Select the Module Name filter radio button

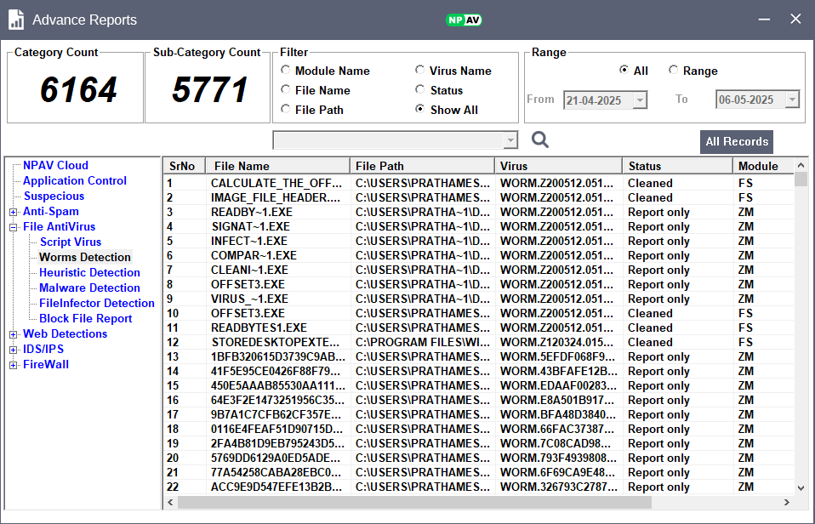286,71
